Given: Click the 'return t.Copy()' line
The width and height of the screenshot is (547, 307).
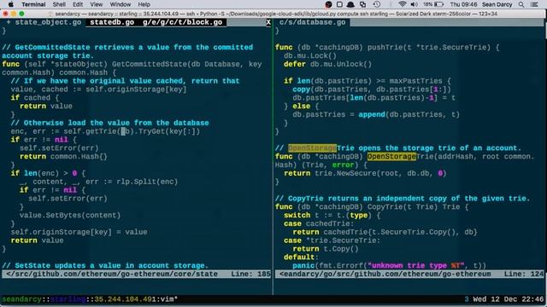Looking at the screenshot, I should 326,249.
